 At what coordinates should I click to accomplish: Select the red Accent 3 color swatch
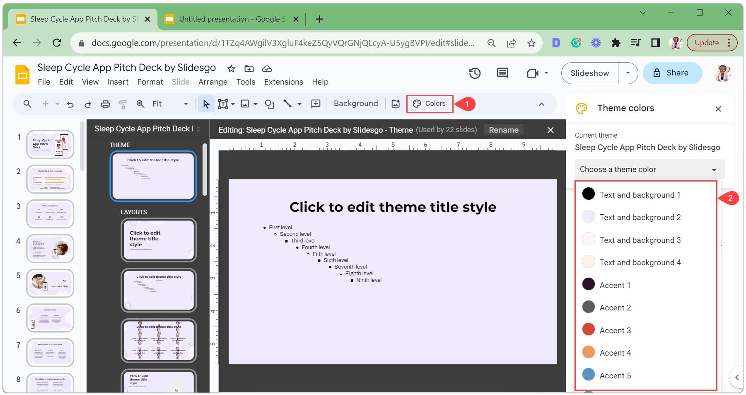coord(589,330)
